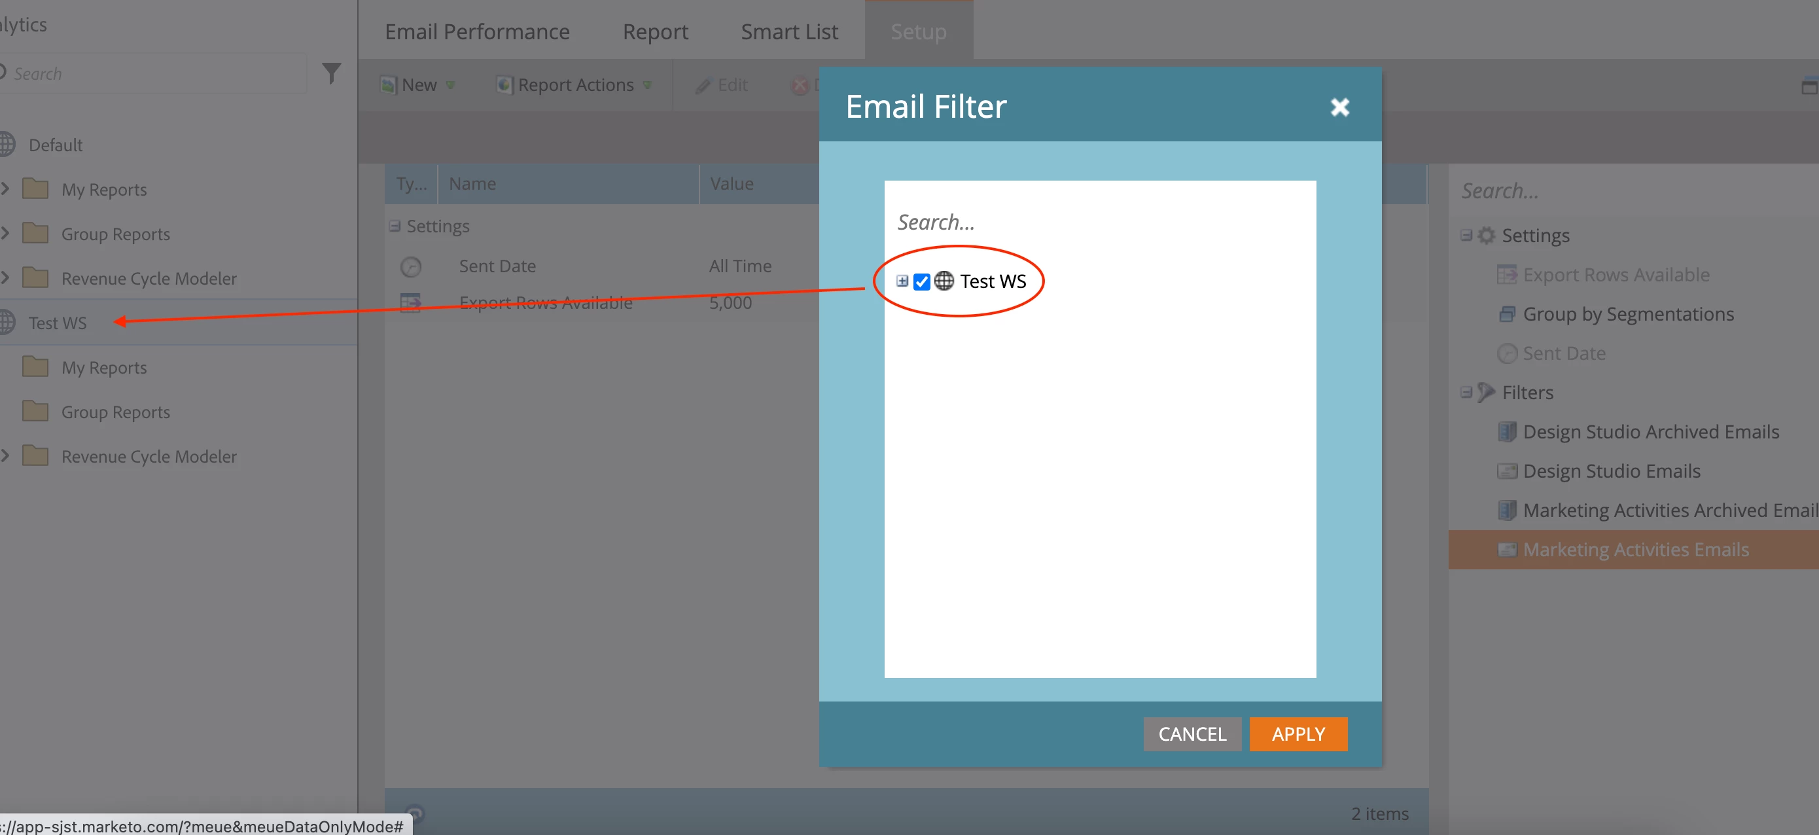The height and width of the screenshot is (835, 1819).
Task: Click the Settings gear icon in right panel
Action: [1486, 235]
